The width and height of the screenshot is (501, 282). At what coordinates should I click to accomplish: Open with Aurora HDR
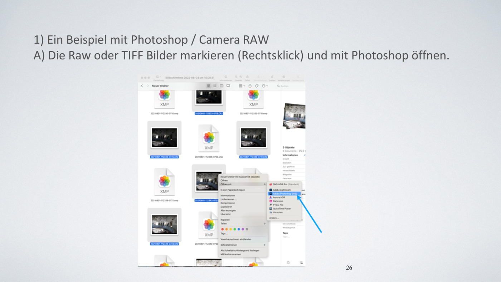point(285,198)
